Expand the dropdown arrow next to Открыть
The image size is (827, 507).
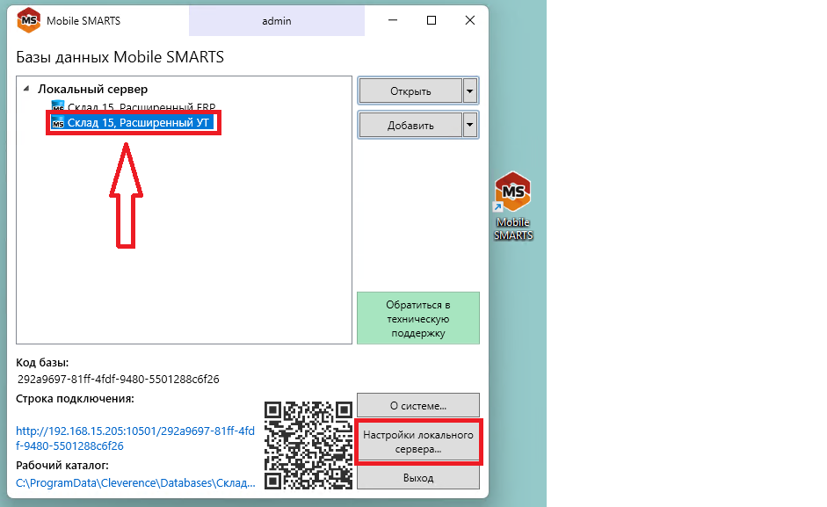[470, 91]
